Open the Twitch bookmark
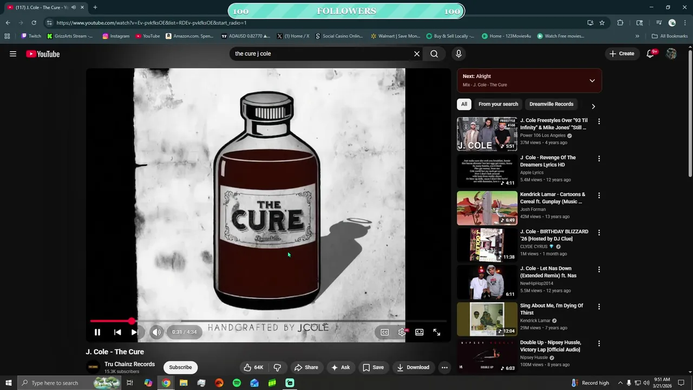Viewport: 693px width, 390px height. (31, 36)
